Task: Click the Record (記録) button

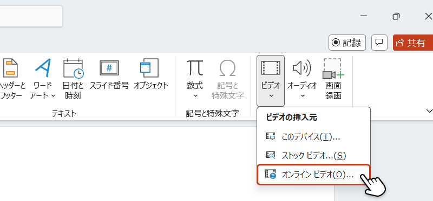Action: [x=347, y=43]
